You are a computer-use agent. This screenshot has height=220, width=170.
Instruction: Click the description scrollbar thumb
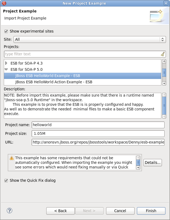click(164, 105)
